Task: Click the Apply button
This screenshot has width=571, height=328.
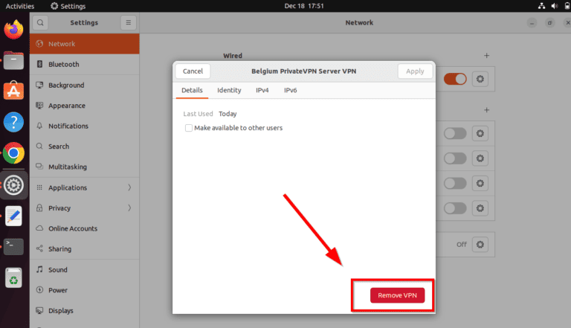Action: pyautogui.click(x=415, y=71)
